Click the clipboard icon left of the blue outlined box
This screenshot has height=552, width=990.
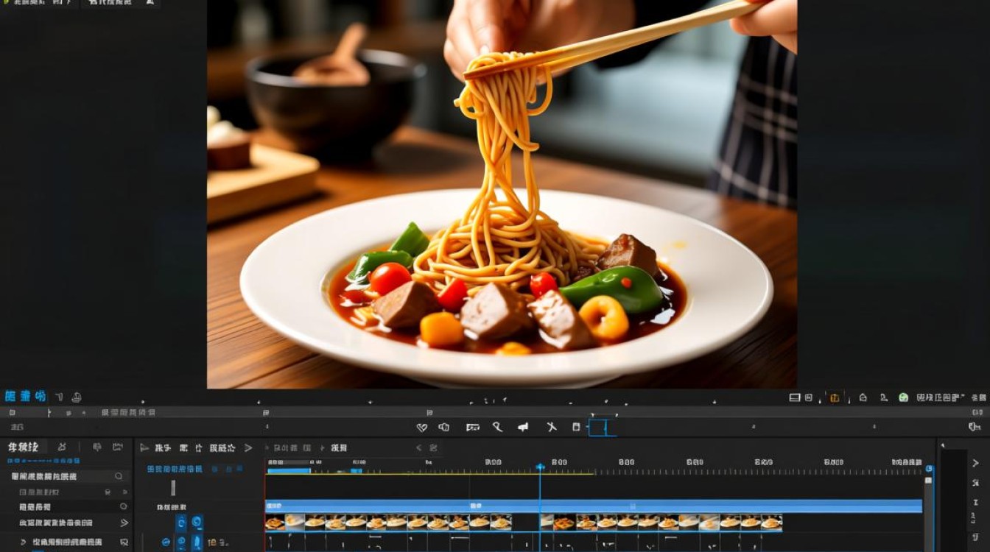point(576,427)
